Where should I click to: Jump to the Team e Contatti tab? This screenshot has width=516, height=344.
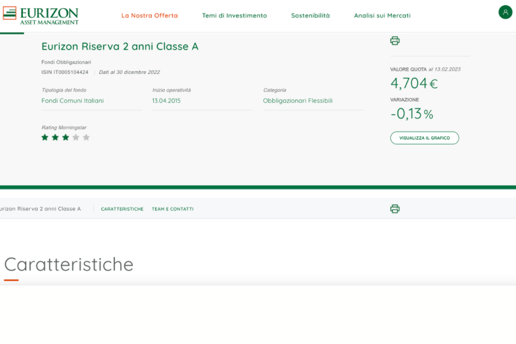click(173, 209)
